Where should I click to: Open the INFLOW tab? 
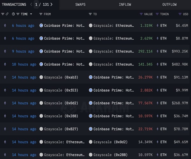pyautogui.click(x=125, y=4)
